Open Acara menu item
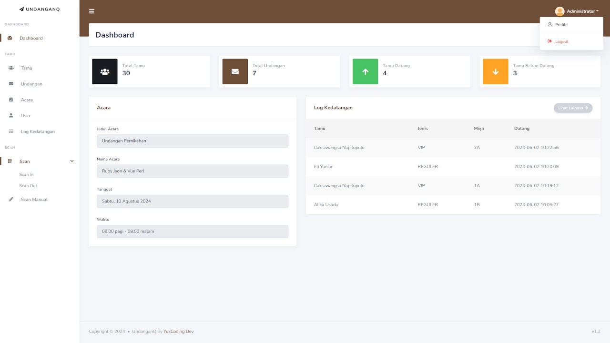 [x=27, y=100]
